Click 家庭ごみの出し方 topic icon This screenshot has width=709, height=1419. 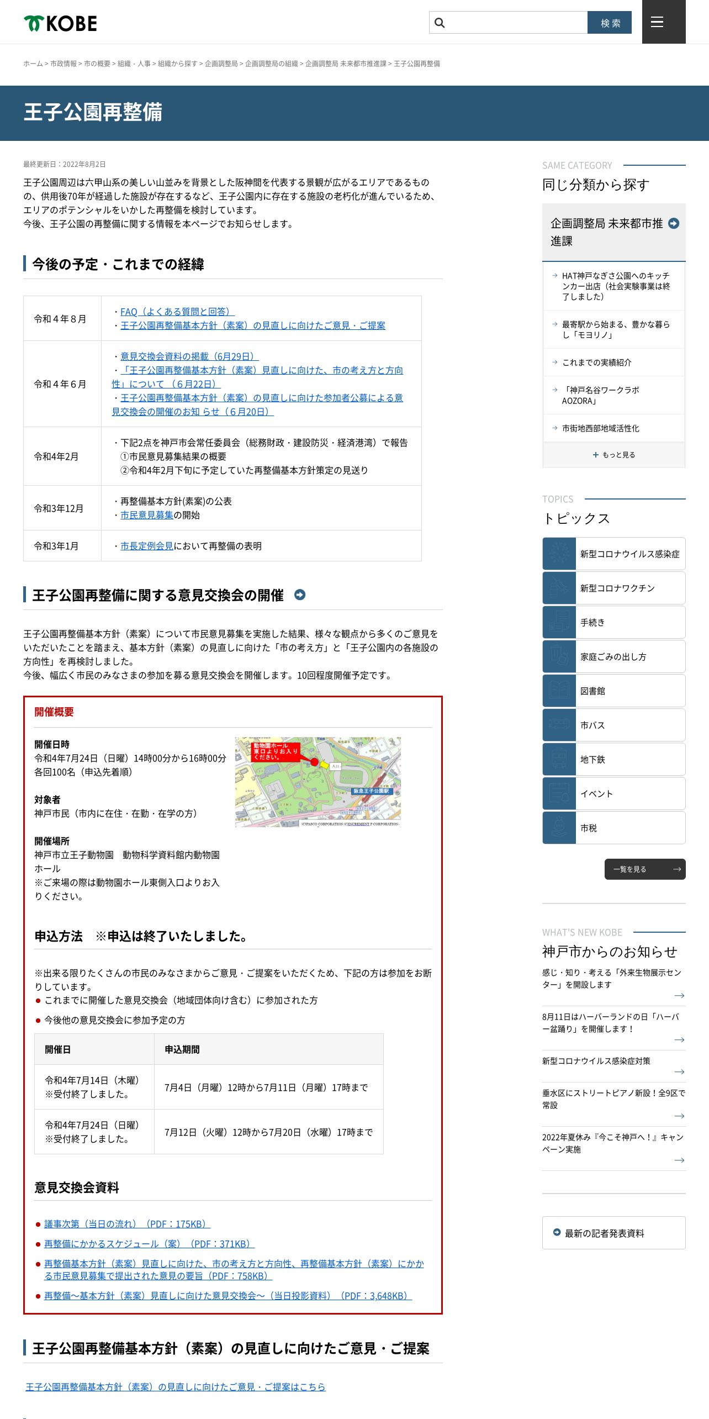click(559, 656)
